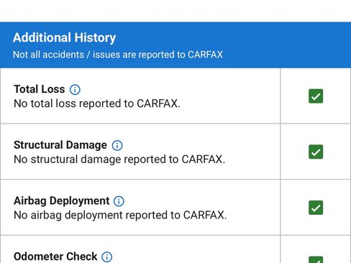Select the Structural Damage row heading
The height and width of the screenshot is (263, 351).
[60, 145]
